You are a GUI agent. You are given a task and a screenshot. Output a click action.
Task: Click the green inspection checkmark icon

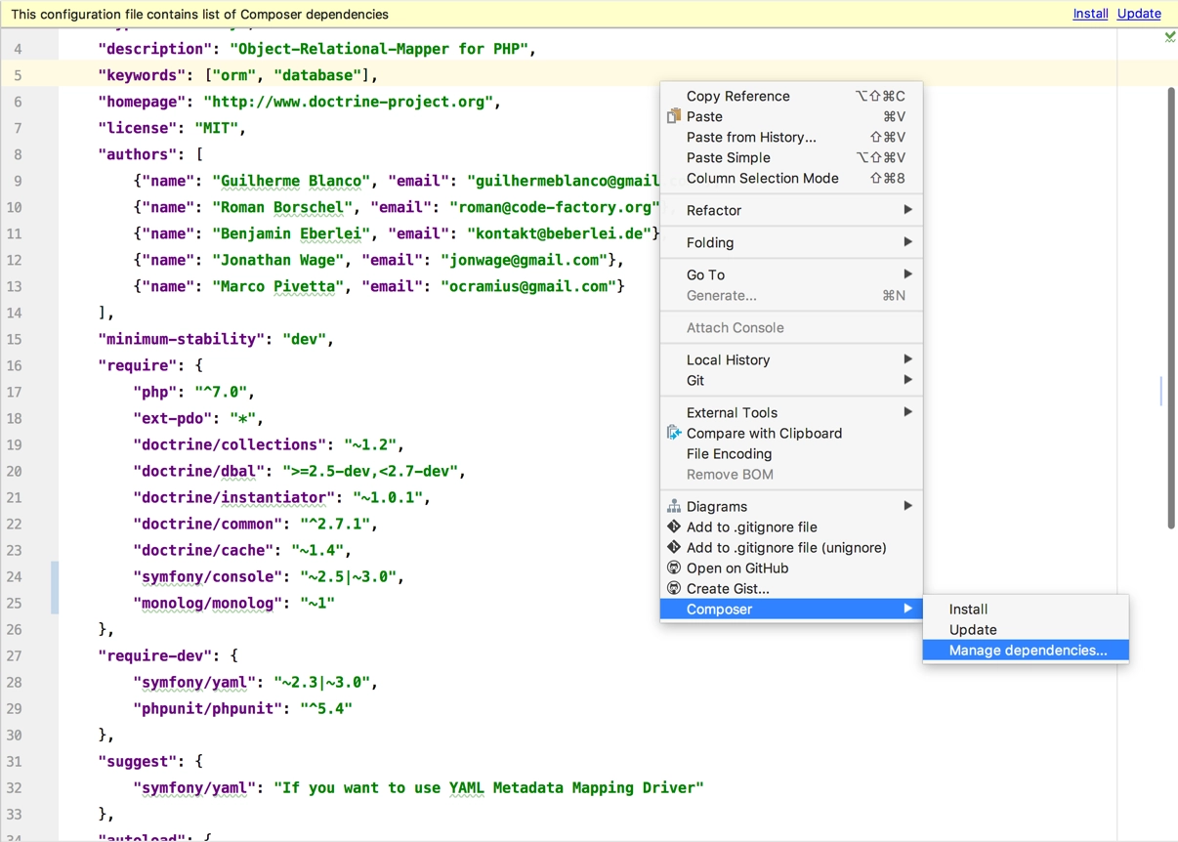click(1169, 37)
